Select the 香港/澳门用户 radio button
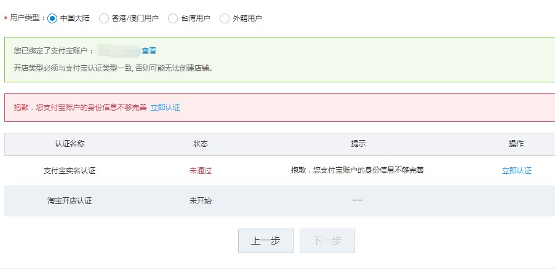 [x=104, y=18]
